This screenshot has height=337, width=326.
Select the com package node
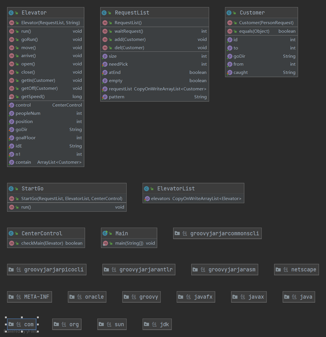pyautogui.click(x=22, y=324)
